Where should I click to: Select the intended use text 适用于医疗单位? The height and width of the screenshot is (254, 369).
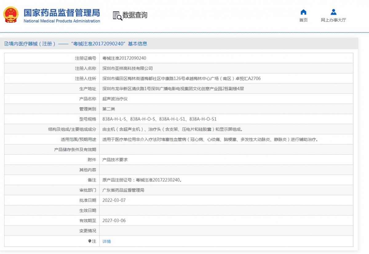[x=210, y=139]
